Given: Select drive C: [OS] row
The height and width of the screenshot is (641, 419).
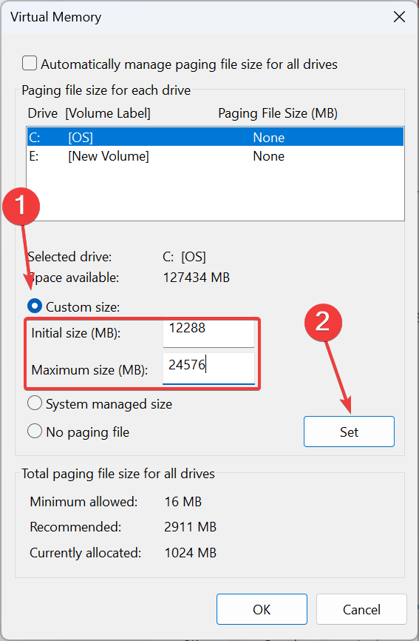Looking at the screenshot, I should coord(215,137).
